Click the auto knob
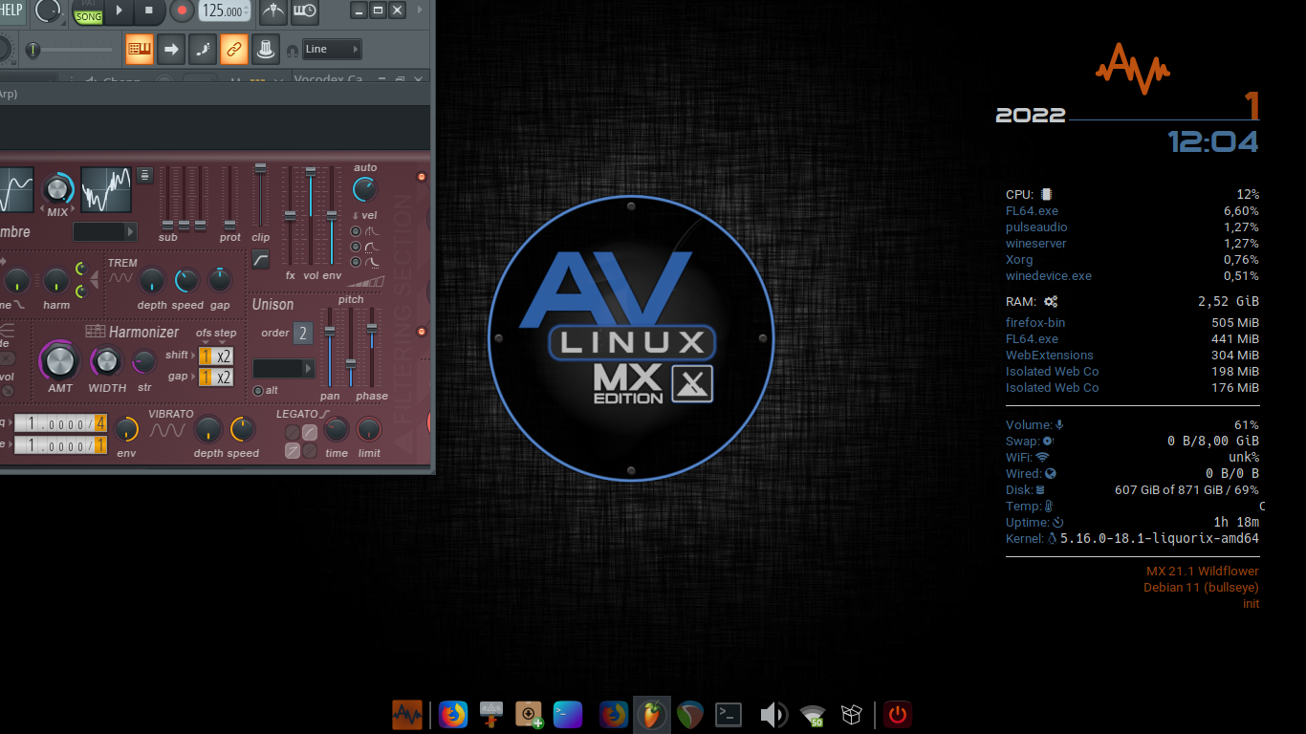The image size is (1306, 734). click(365, 188)
